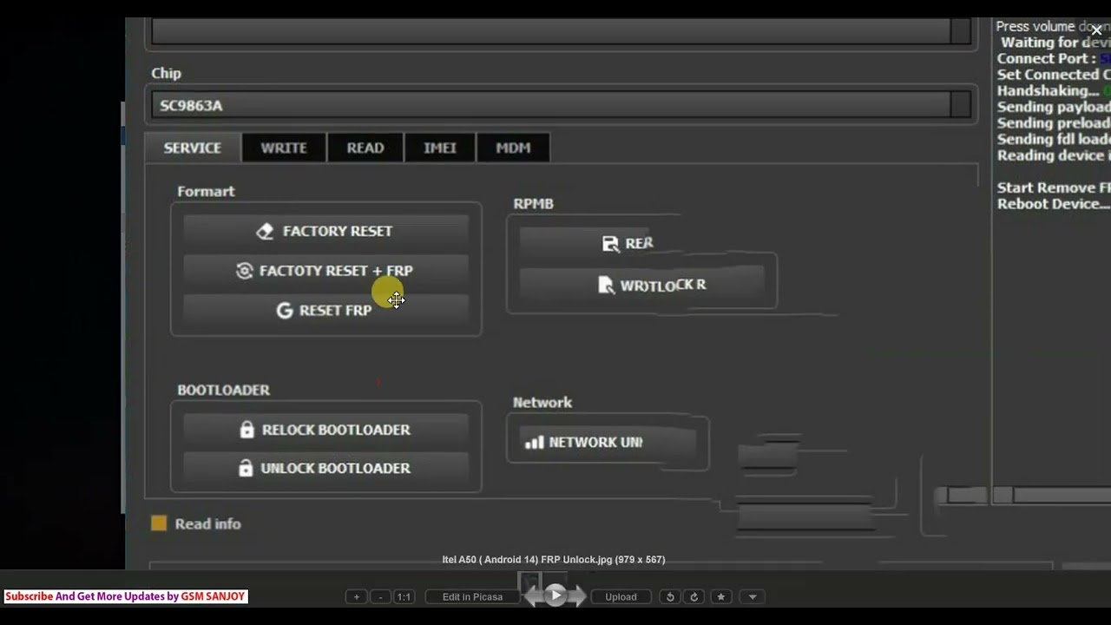Image resolution: width=1111 pixels, height=625 pixels.
Task: Click the FACTOTY RESET + FRP button
Action: [x=325, y=271]
